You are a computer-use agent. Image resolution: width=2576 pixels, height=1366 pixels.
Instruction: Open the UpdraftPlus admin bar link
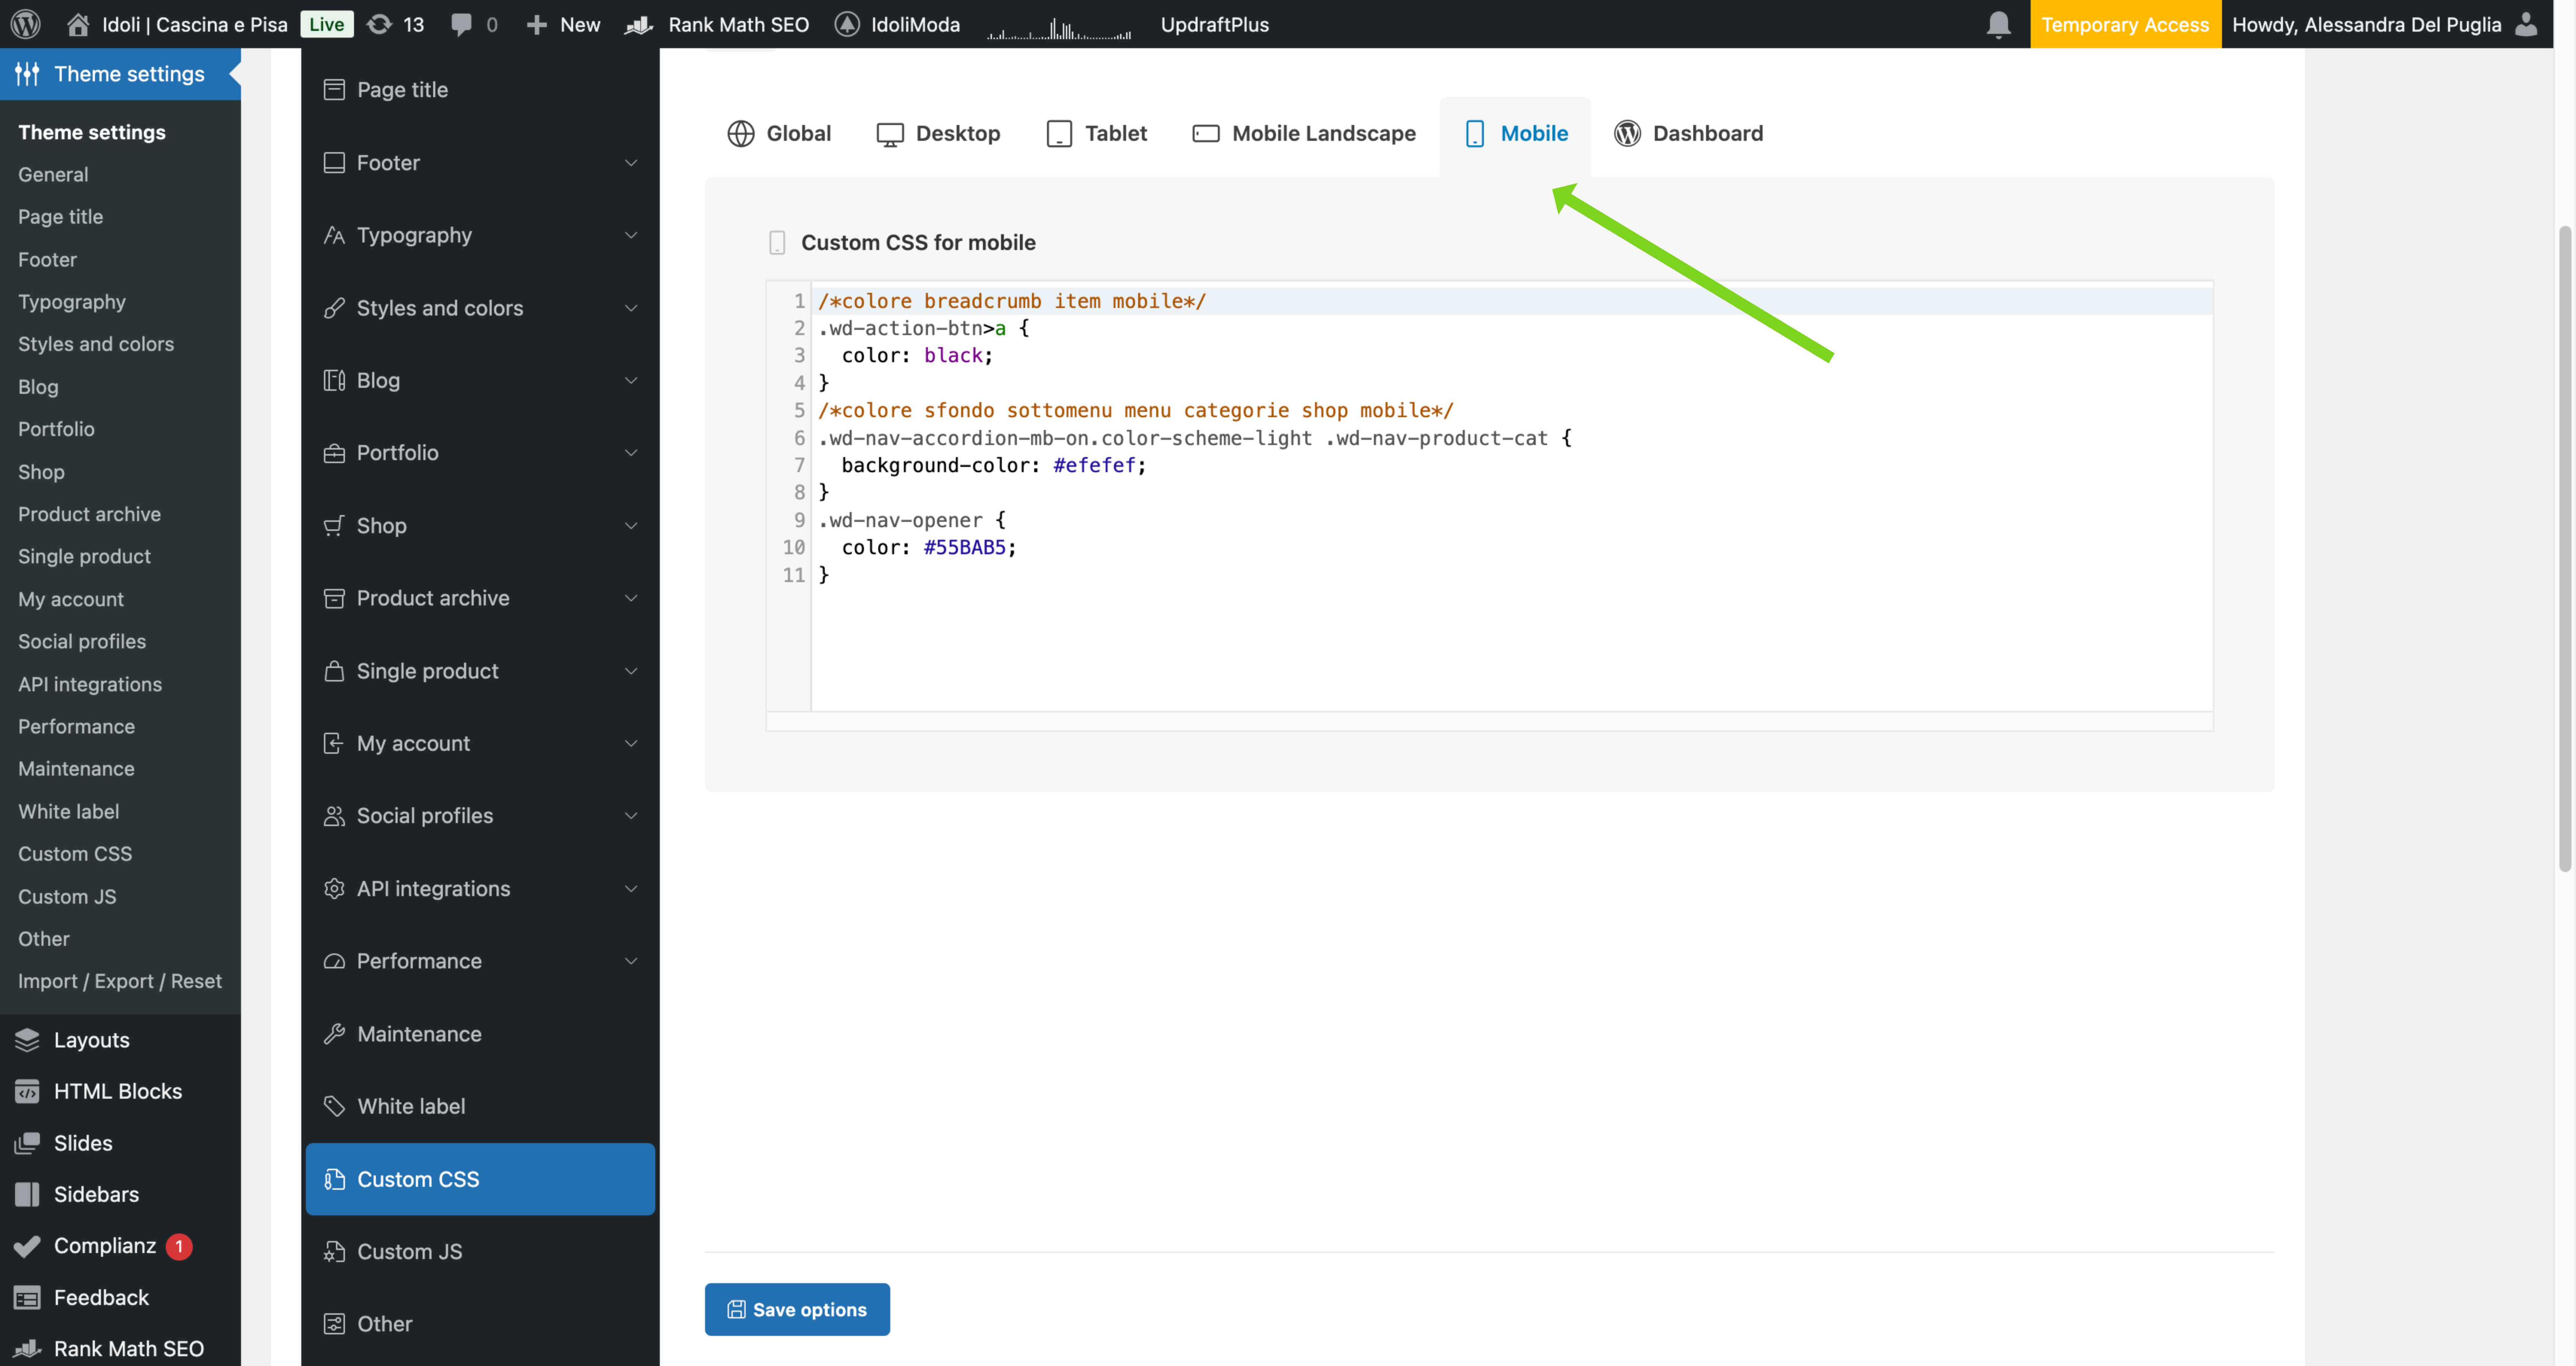point(1214,24)
